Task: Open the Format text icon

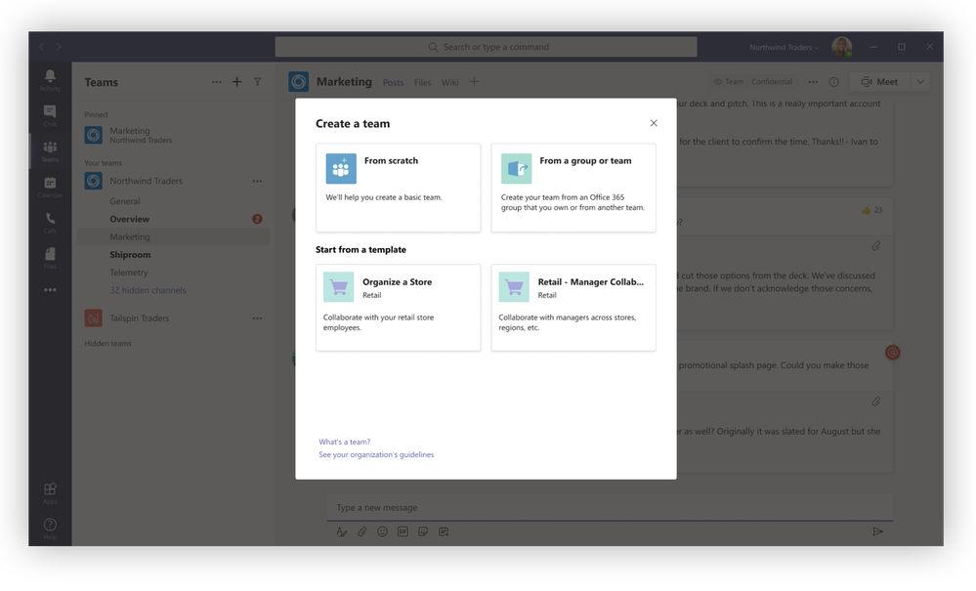Action: pos(342,531)
